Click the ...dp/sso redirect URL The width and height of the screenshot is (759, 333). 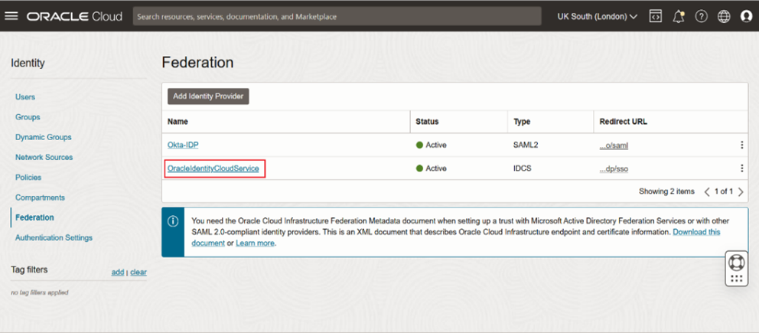pos(614,168)
